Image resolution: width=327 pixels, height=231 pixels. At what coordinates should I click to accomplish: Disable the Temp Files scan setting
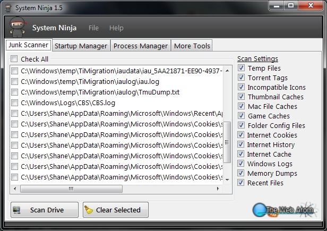click(241, 68)
